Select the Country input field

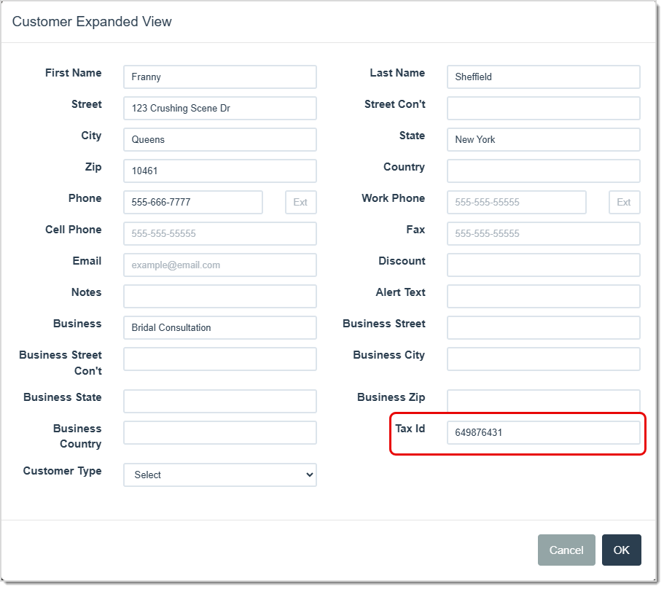coord(543,171)
